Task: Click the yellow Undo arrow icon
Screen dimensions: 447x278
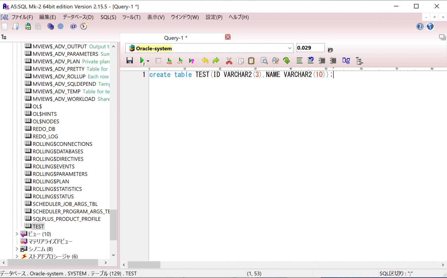Action: (x=205, y=60)
